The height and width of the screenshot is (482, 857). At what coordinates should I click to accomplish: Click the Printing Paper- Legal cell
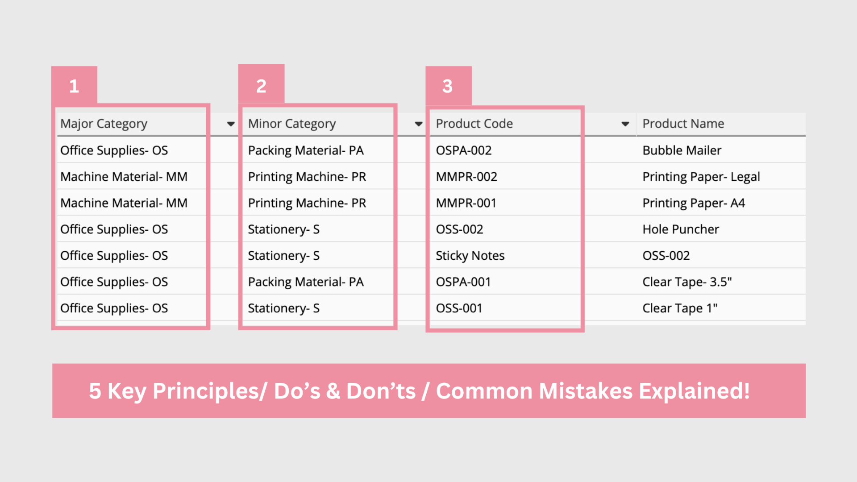pos(701,177)
